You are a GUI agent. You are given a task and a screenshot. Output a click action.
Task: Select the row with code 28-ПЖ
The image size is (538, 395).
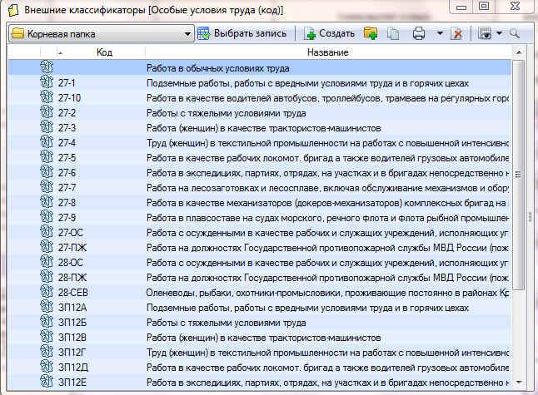[260, 278]
